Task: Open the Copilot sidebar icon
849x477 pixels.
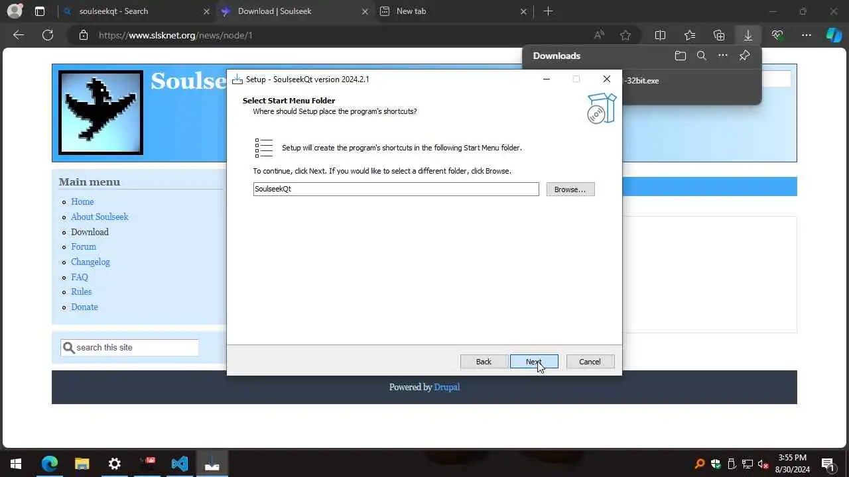Action: [x=834, y=35]
